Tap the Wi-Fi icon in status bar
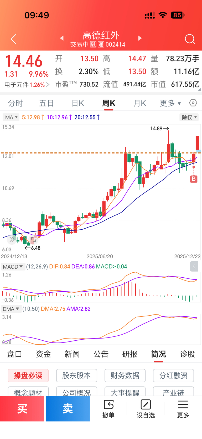Screen dimensions: 202x439 click(163, 15)
